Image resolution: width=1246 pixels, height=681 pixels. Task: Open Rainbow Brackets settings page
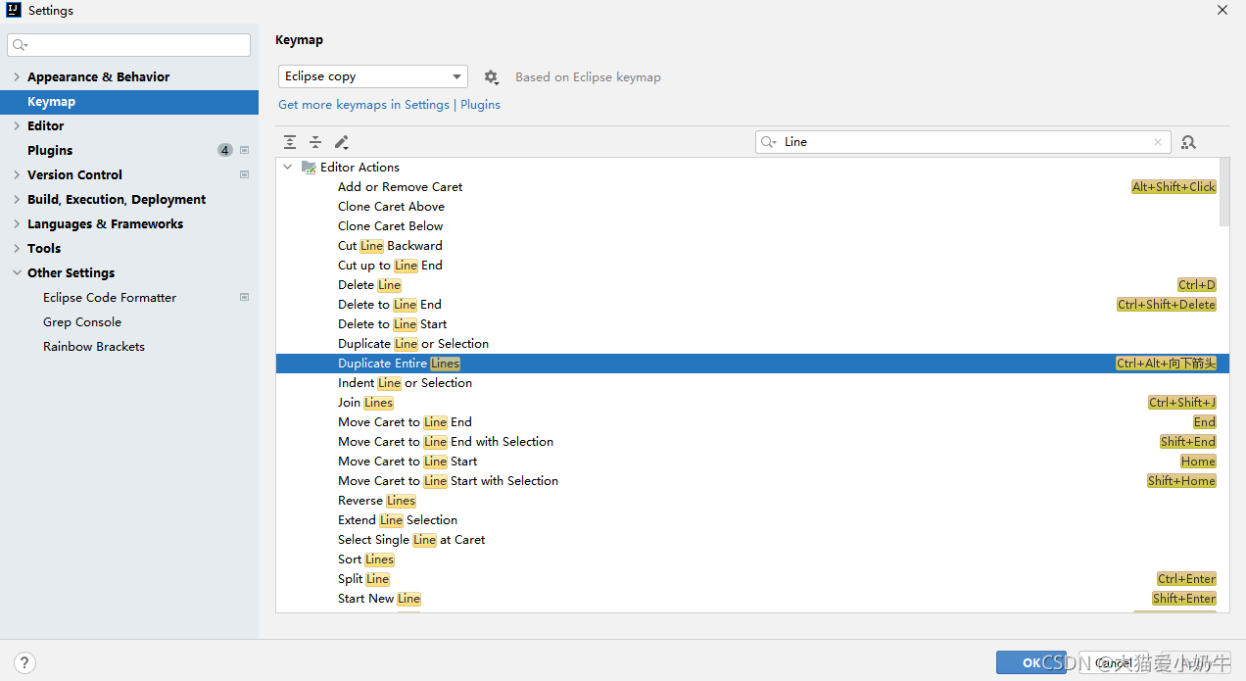[94, 346]
